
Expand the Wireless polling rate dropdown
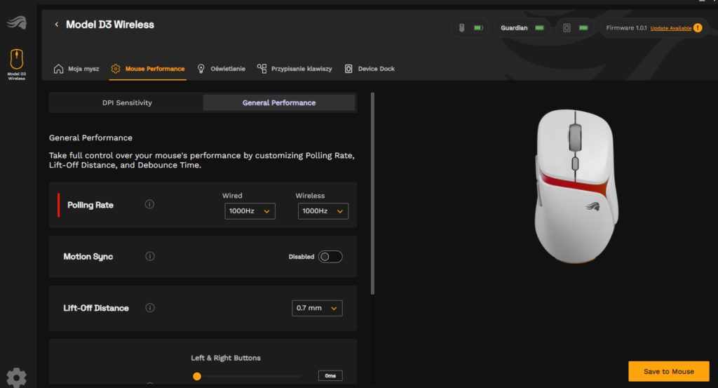pos(323,211)
